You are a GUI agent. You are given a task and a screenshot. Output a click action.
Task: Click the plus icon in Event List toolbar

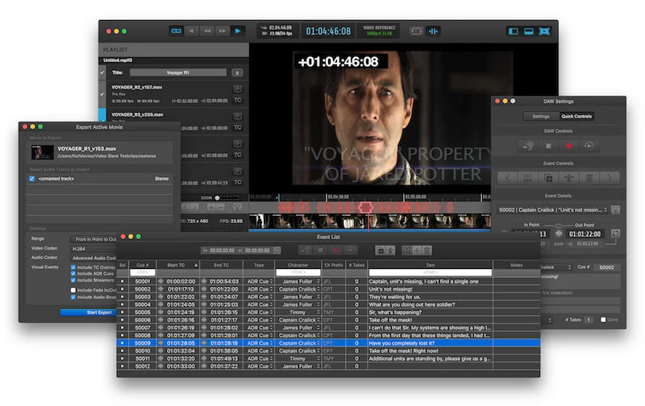(417, 250)
